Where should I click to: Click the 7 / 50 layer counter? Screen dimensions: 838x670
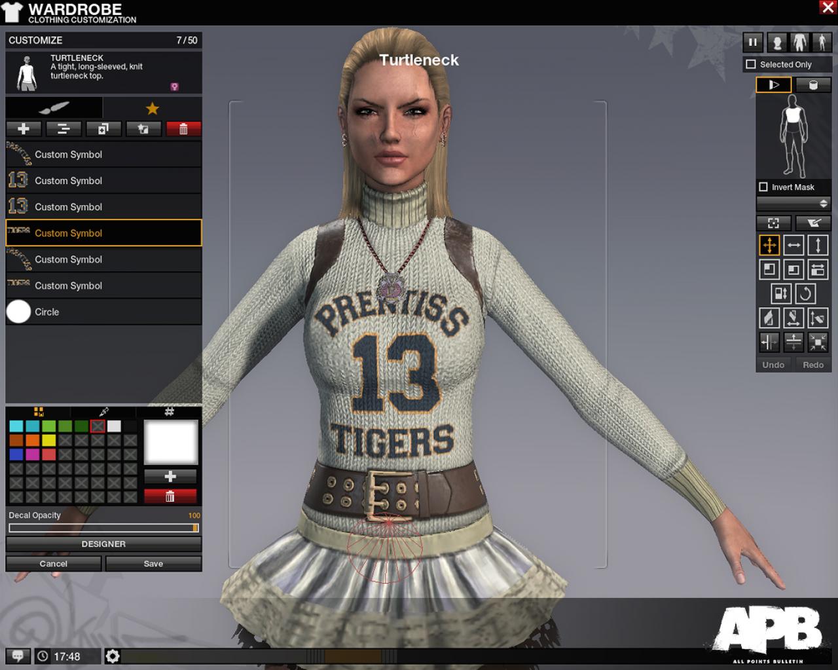coord(187,40)
